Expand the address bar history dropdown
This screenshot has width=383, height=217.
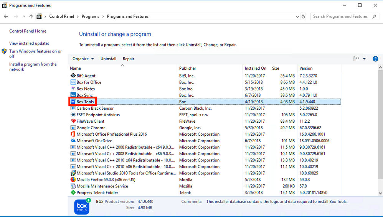(297, 16)
